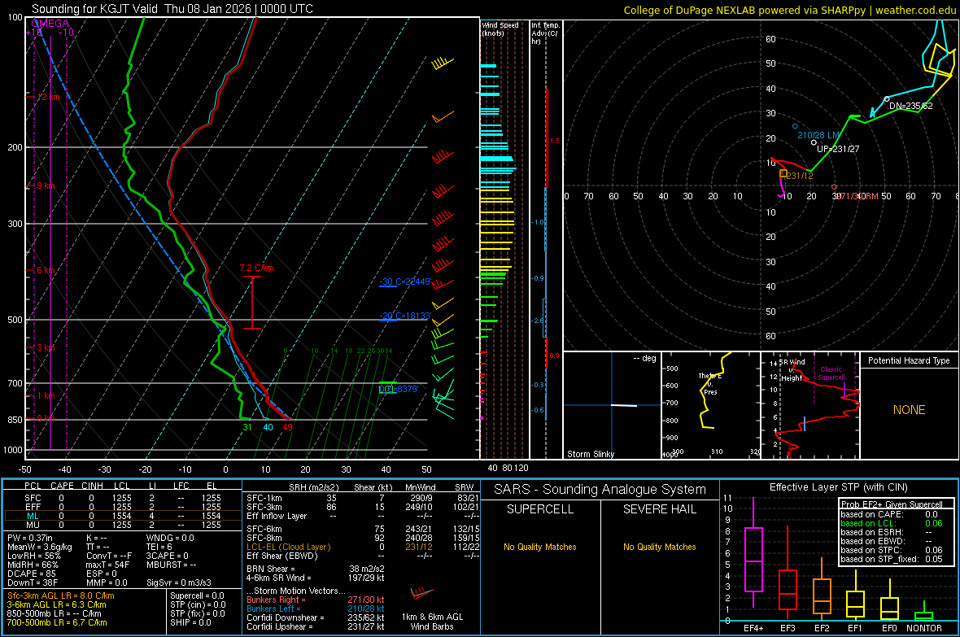Click the SigSvr = 0 m3/s3 value
960x637 pixels.
point(179,582)
